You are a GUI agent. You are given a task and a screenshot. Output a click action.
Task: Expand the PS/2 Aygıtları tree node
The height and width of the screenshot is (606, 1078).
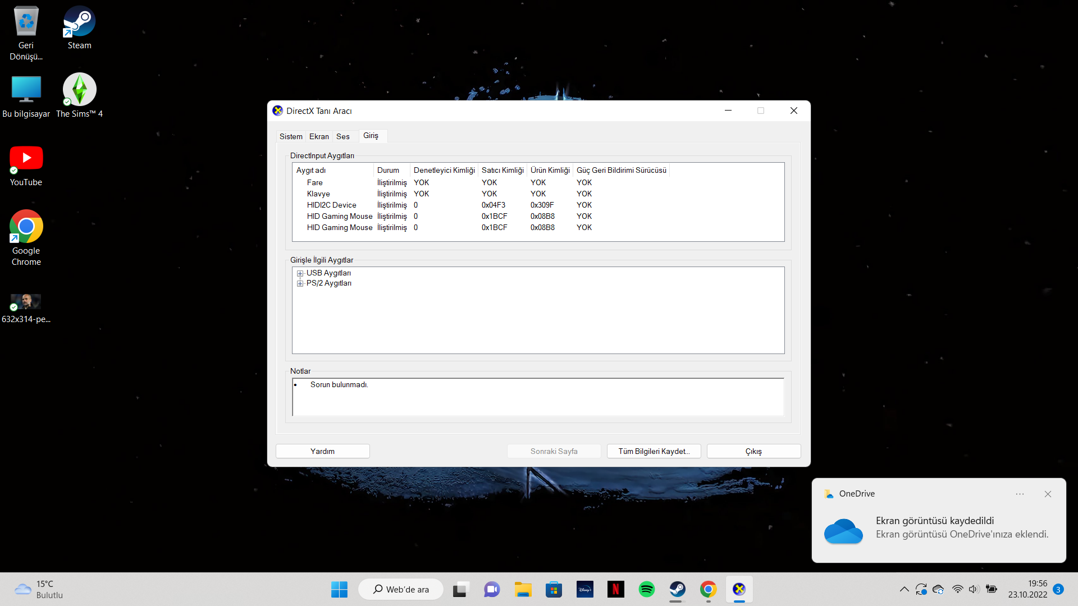300,284
